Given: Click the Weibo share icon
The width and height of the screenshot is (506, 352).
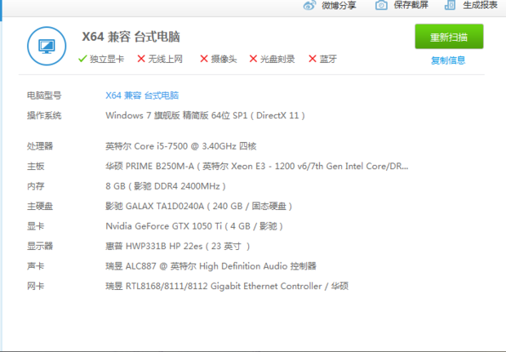Looking at the screenshot, I should [x=309, y=5].
